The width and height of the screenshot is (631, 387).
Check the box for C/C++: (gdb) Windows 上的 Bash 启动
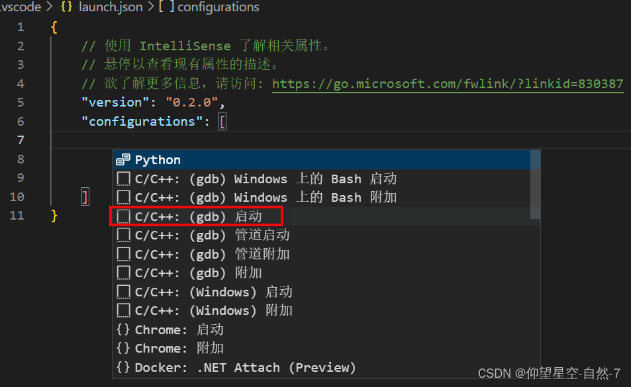point(123,179)
